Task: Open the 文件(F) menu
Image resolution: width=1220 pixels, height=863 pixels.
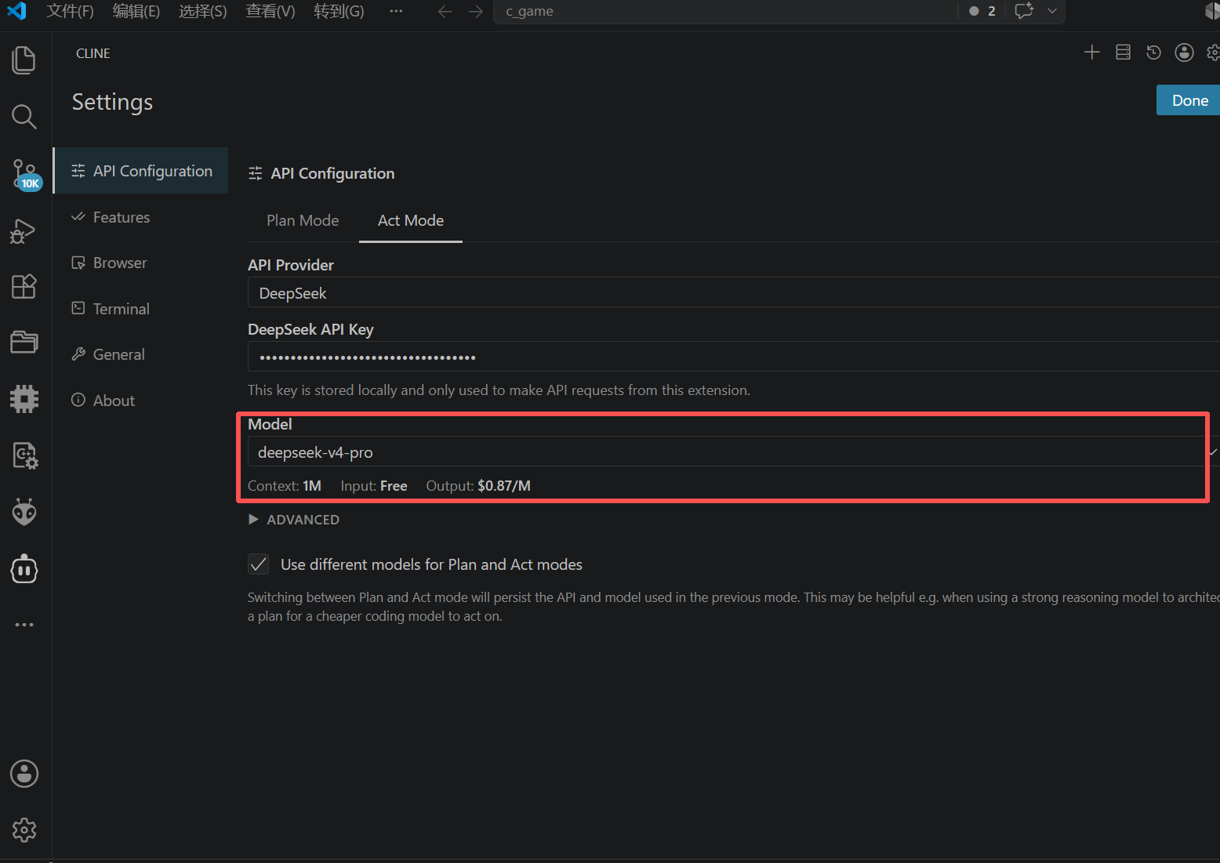Action: [70, 11]
